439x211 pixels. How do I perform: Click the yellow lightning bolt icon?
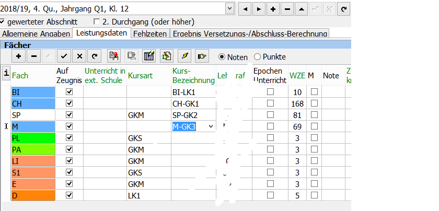pyautogui.click(x=184, y=56)
